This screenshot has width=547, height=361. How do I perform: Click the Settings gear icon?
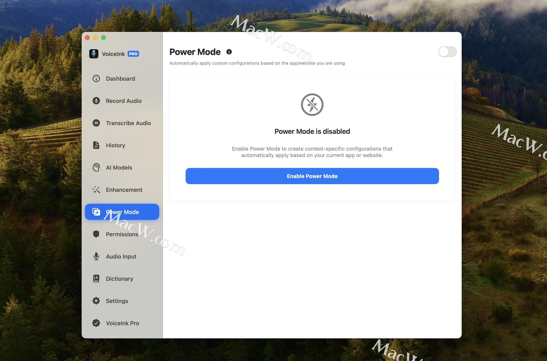(x=96, y=301)
